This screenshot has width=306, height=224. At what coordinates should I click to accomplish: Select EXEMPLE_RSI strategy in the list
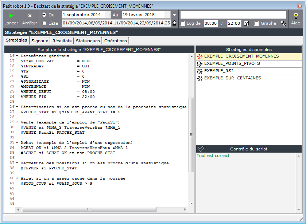pyautogui.click(x=218, y=71)
